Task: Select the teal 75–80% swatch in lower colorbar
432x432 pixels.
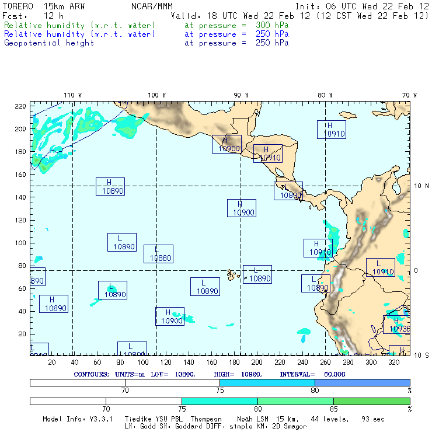Action: [220, 401]
